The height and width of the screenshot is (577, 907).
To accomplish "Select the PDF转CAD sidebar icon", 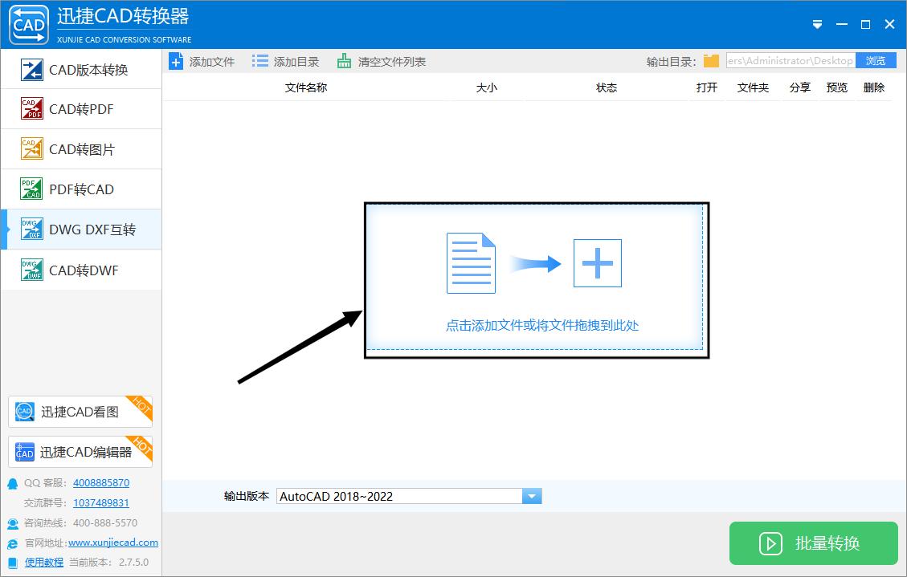I will click(x=31, y=189).
